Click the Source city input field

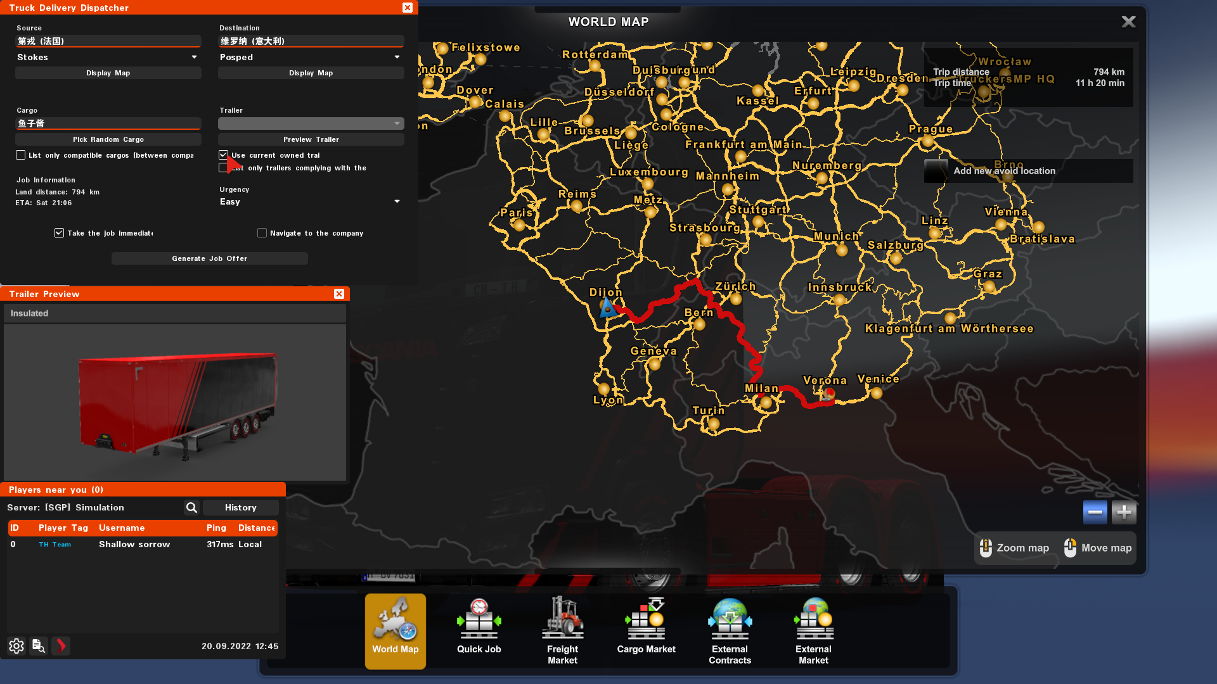108,41
